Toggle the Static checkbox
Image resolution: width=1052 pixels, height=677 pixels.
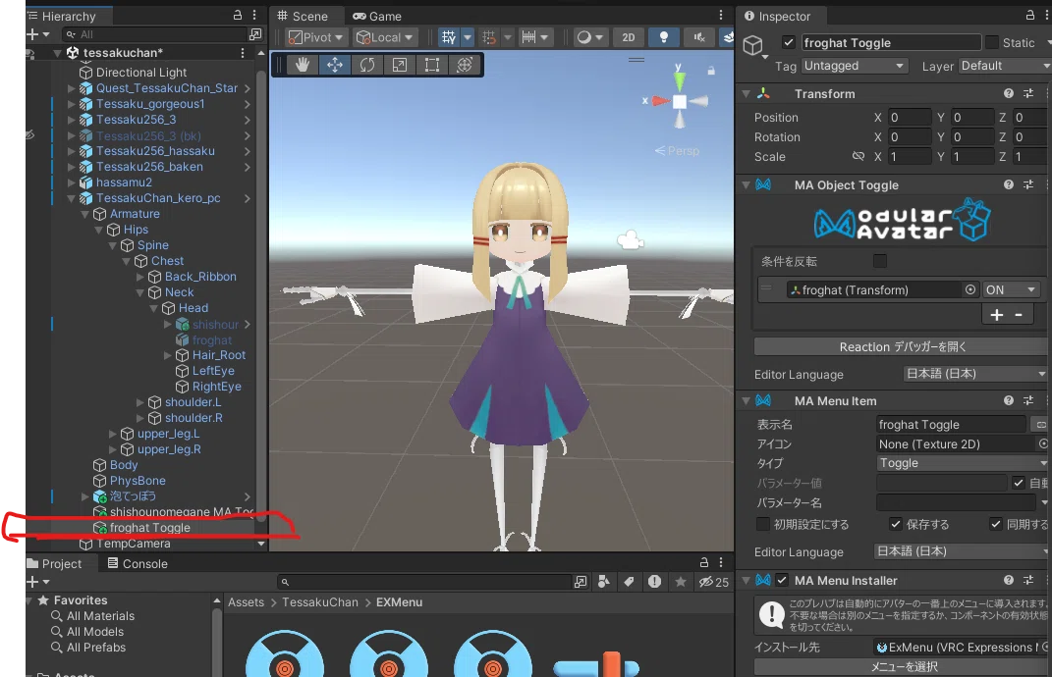[x=992, y=42]
